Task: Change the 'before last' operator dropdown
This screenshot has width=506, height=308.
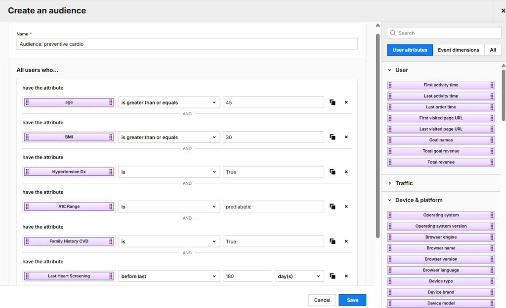Action: [169, 276]
